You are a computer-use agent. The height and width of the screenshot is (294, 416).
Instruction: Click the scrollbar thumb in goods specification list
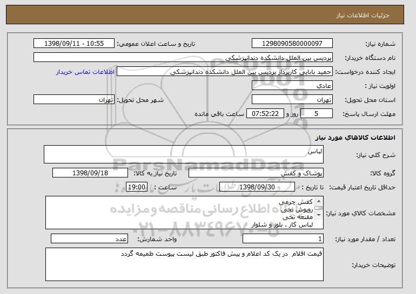coord(319,208)
